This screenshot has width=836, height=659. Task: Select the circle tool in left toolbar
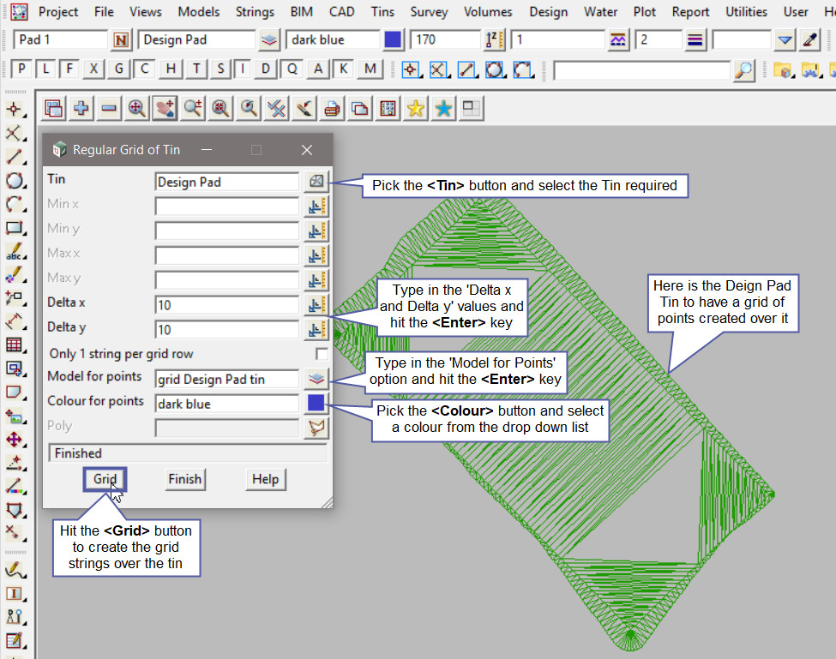(x=14, y=181)
